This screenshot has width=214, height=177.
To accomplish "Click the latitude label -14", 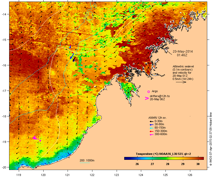I will pyautogui.click(x=4, y=14).
